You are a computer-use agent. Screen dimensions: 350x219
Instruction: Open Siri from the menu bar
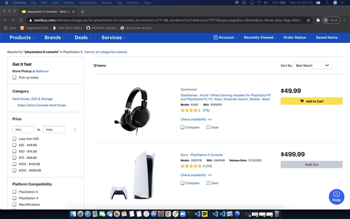point(335,3)
